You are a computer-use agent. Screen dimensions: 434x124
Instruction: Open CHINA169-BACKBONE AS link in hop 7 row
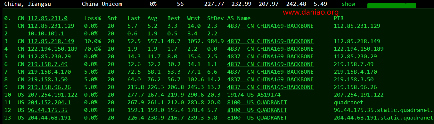coord(270,72)
